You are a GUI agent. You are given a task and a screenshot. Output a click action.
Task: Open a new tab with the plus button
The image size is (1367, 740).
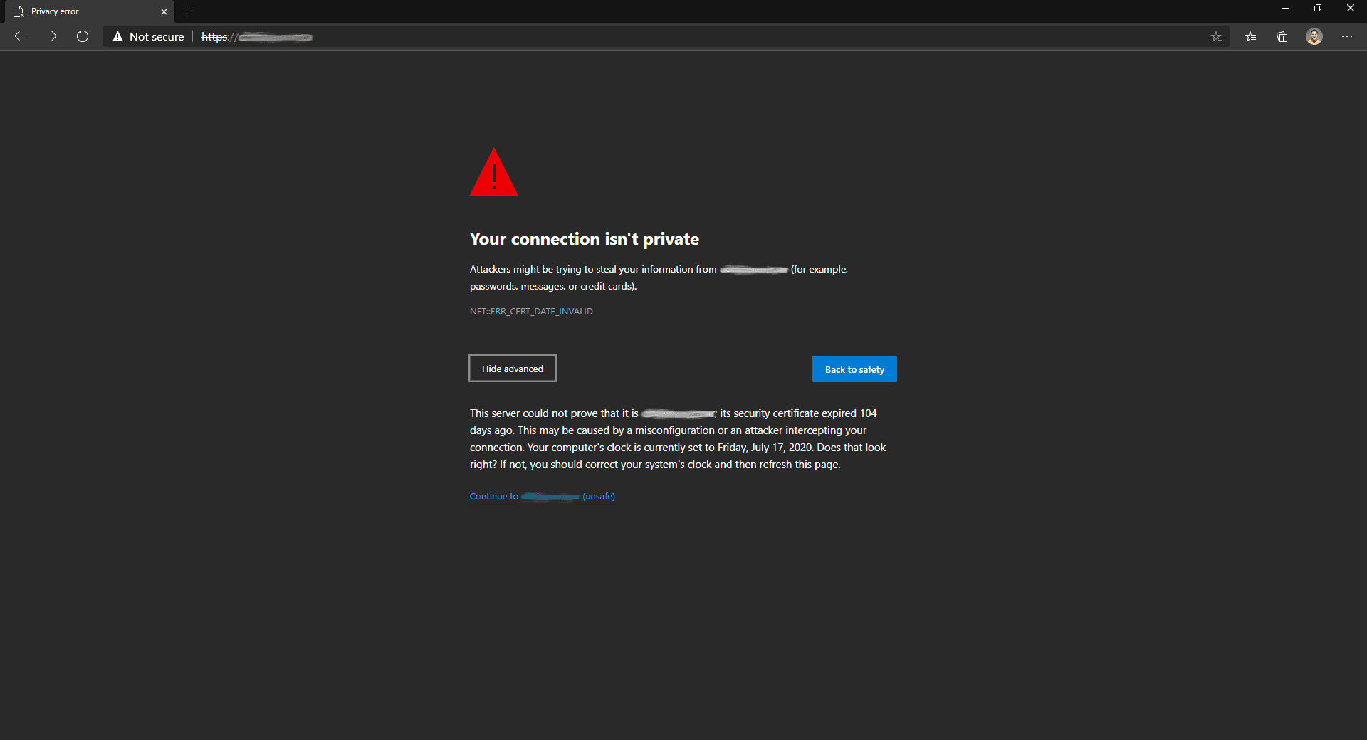coord(187,11)
